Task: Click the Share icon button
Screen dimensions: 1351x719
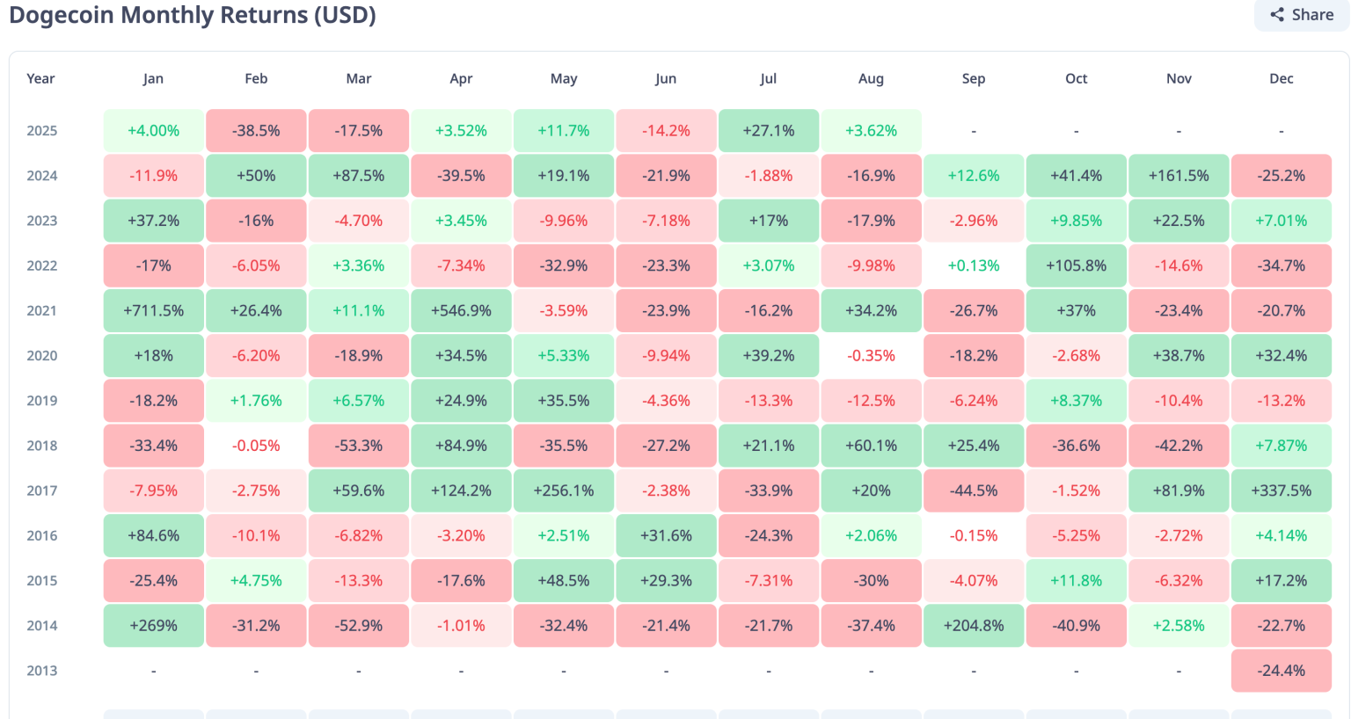Action: (x=1302, y=15)
